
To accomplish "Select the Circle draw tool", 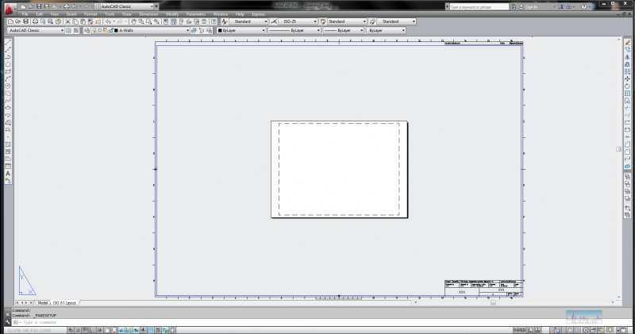I will (x=8, y=86).
